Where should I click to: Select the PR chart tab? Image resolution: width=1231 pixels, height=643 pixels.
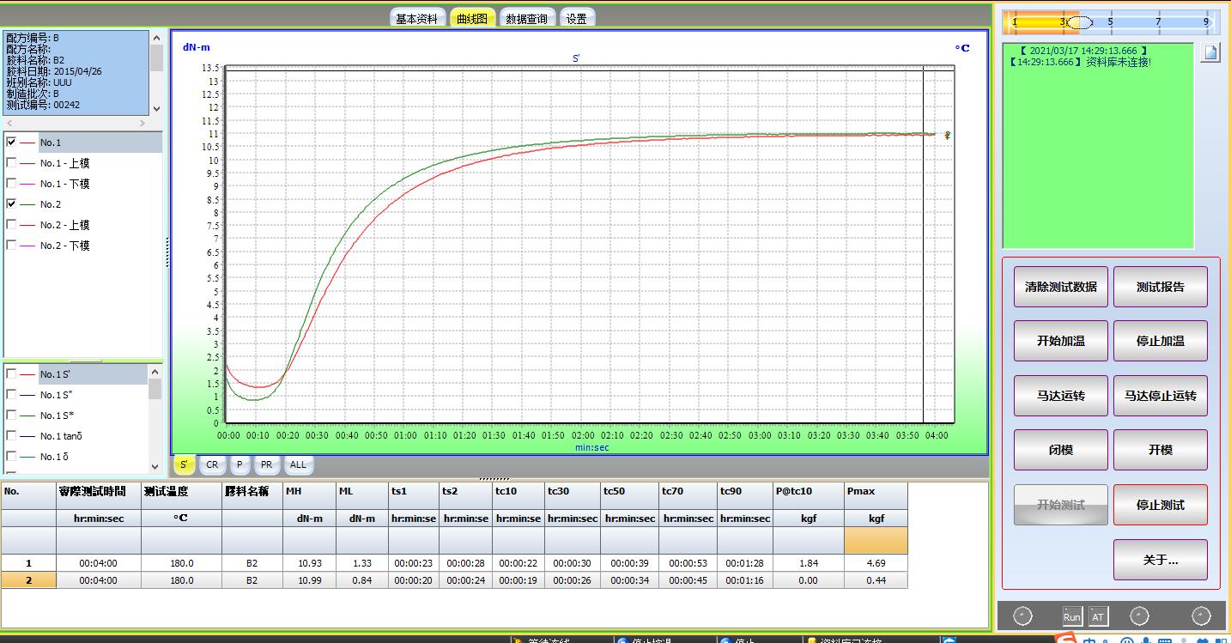[266, 464]
